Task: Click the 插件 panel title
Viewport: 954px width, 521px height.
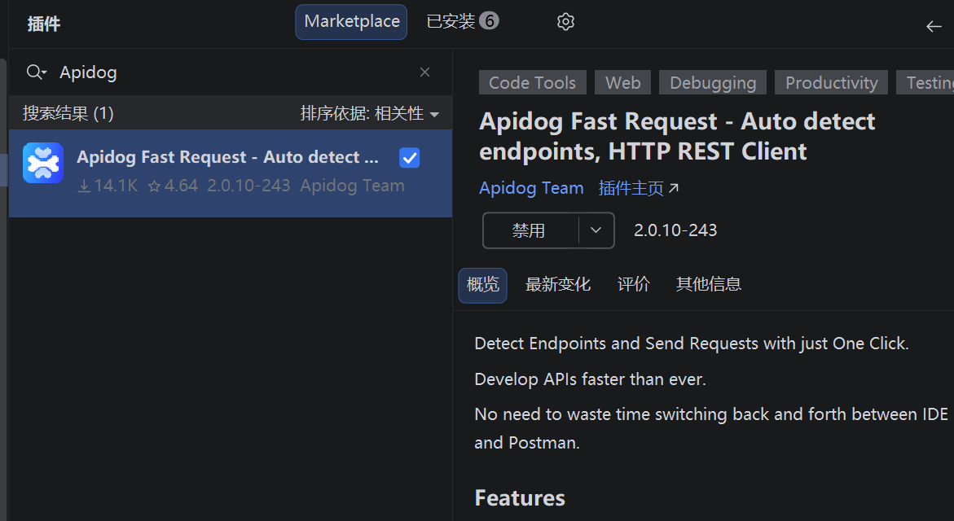Action: 44,24
